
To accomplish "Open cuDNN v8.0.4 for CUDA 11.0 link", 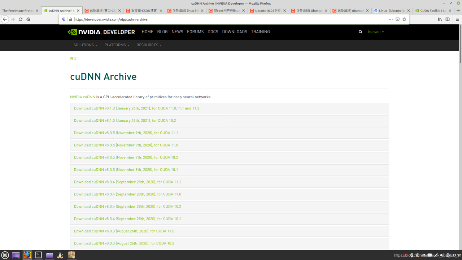I will (x=127, y=194).
